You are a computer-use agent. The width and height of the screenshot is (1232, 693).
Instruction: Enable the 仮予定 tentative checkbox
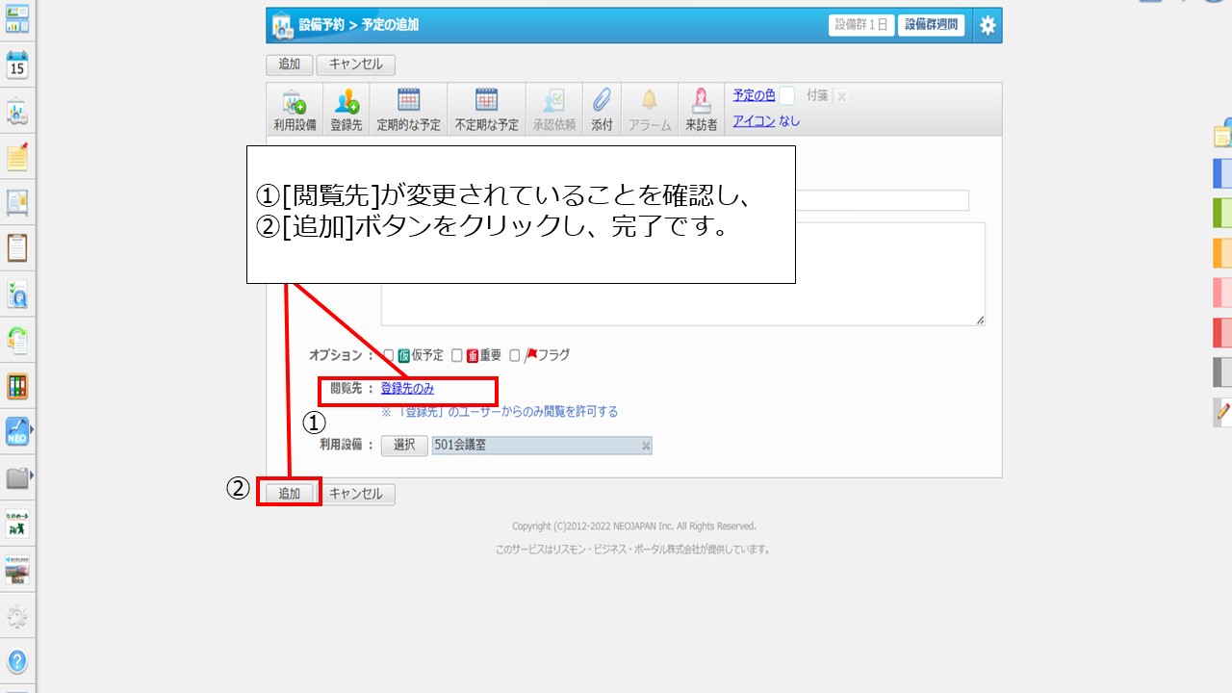(x=389, y=355)
